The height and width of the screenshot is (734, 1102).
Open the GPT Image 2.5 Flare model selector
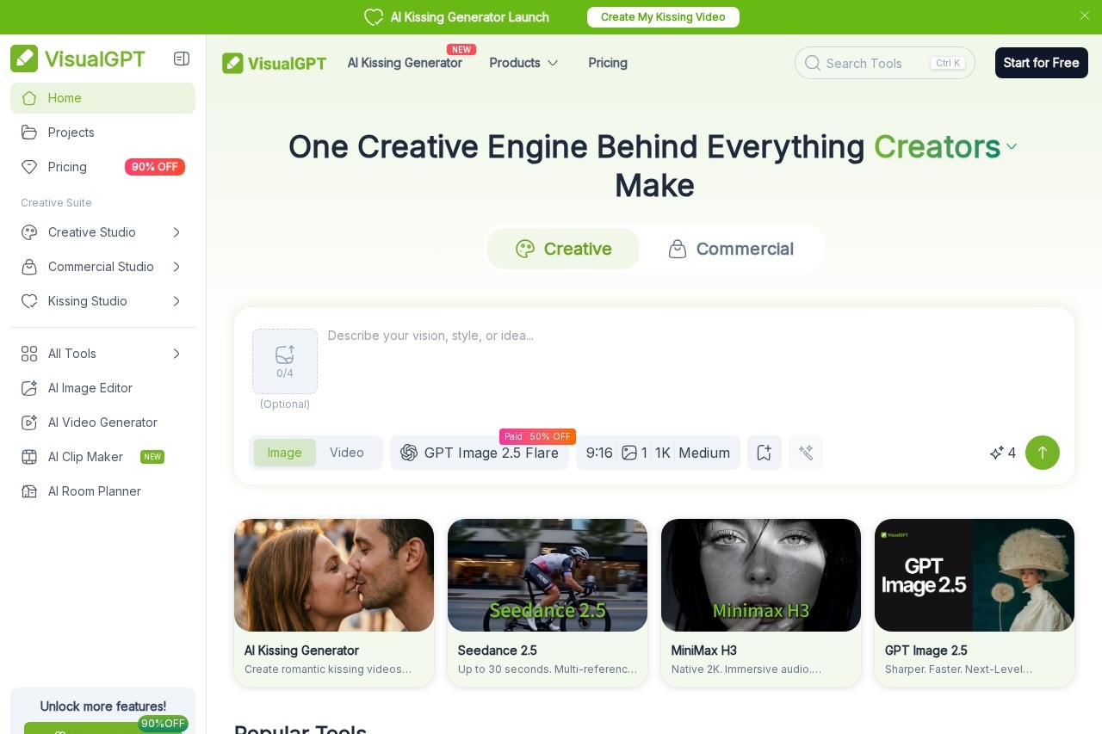pyautogui.click(x=480, y=453)
